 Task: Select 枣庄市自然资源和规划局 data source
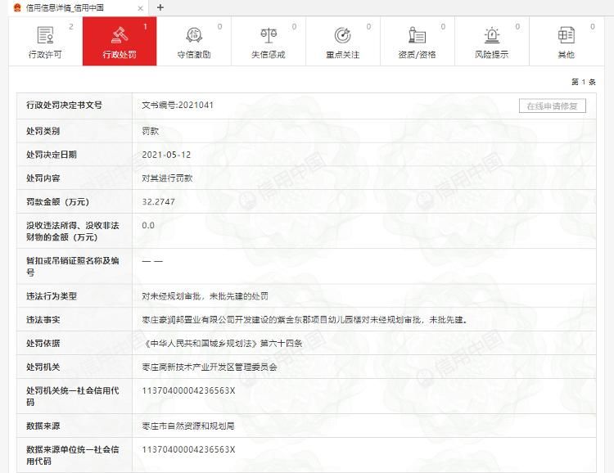[x=188, y=426]
